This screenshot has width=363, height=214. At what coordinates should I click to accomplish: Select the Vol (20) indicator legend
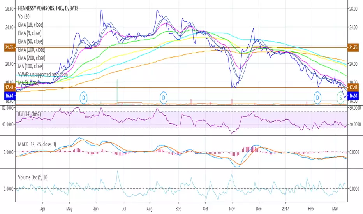coord(24,16)
